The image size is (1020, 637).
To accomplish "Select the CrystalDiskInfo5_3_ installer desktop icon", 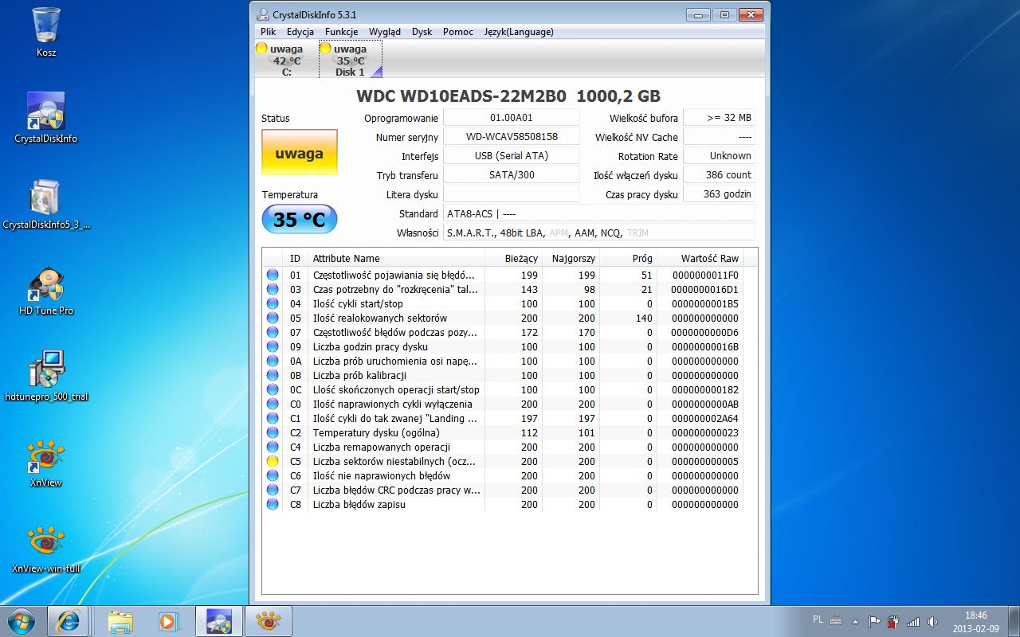I will (46, 203).
